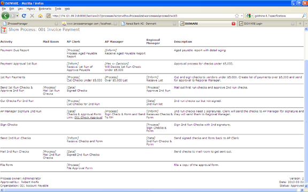
Task: Switch to the IProcessManager tab
Action: [x=29, y=23]
